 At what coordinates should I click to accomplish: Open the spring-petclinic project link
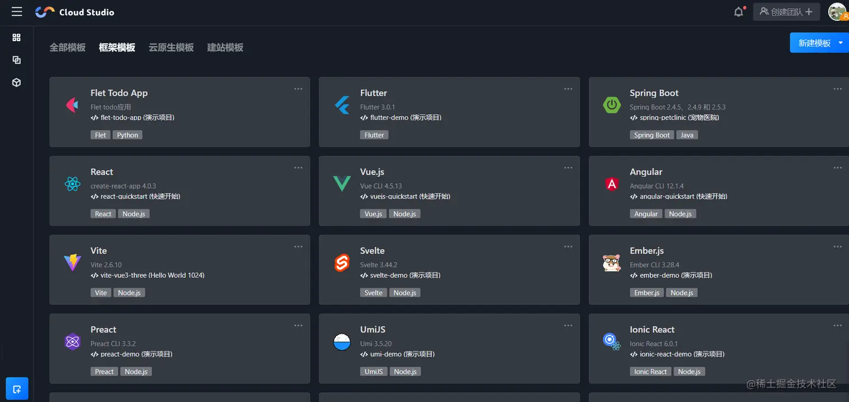674,118
